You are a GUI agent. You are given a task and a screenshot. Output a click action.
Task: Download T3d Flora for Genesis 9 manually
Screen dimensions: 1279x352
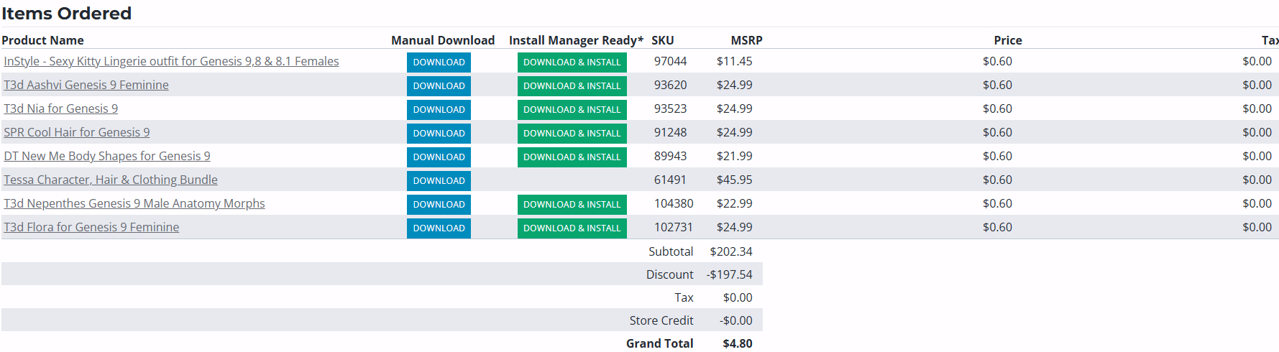pyautogui.click(x=439, y=228)
